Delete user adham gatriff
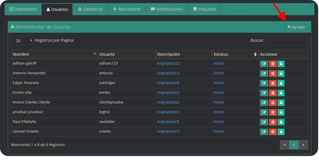 [x=273, y=64]
